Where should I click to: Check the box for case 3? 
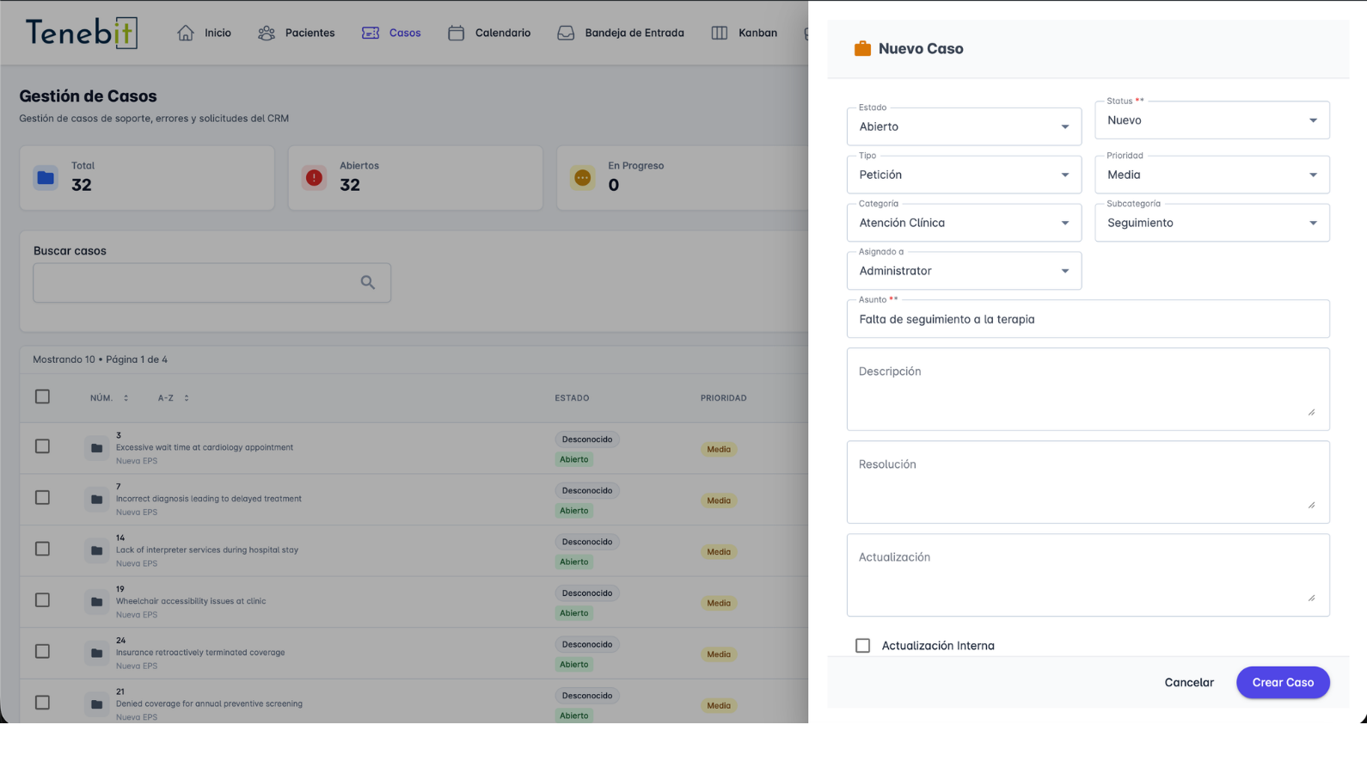click(x=42, y=446)
